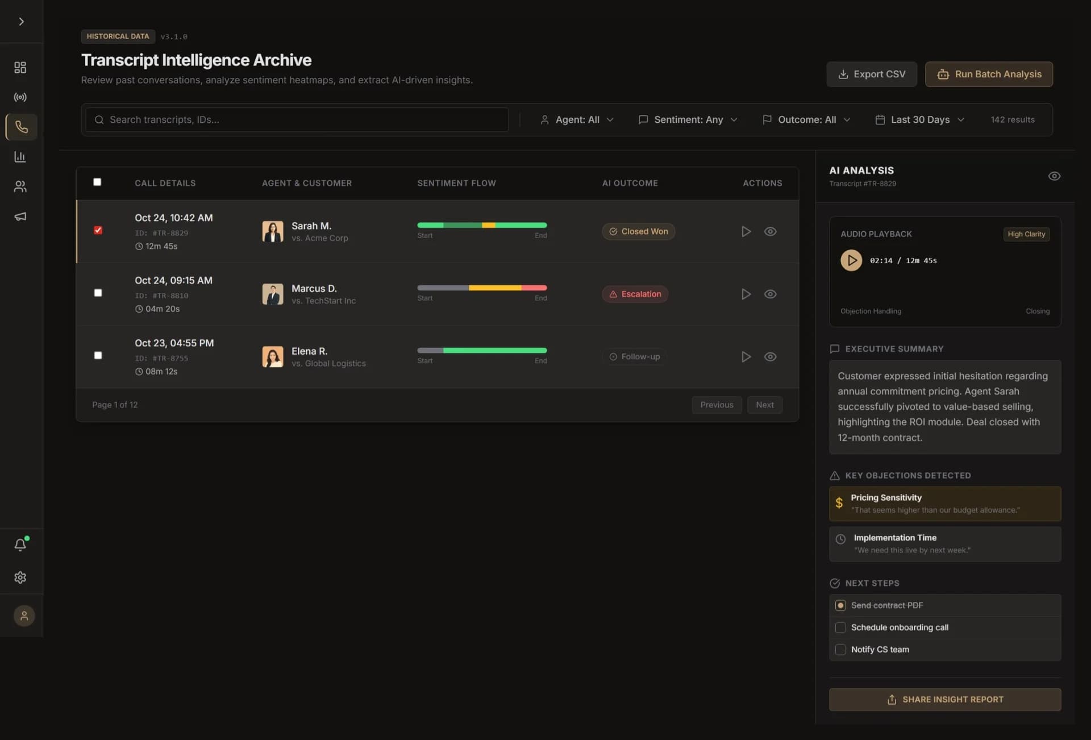Expand the sidebar with the chevron arrow
The height and width of the screenshot is (740, 1091).
21,22
